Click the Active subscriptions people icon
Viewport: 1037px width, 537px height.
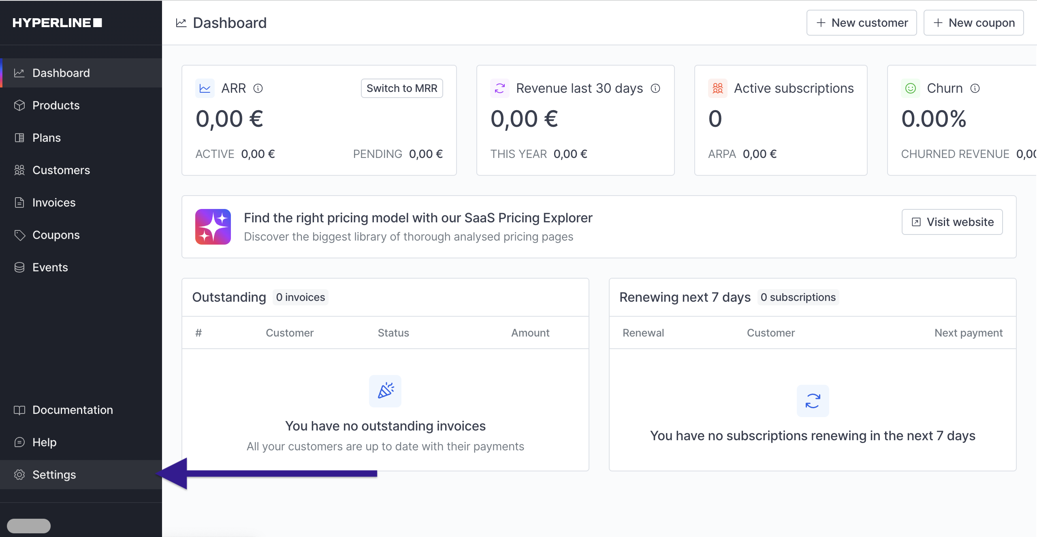pos(717,88)
